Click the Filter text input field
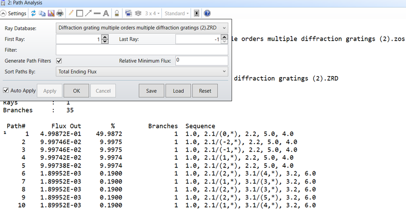406x209 pixels. 142,50
